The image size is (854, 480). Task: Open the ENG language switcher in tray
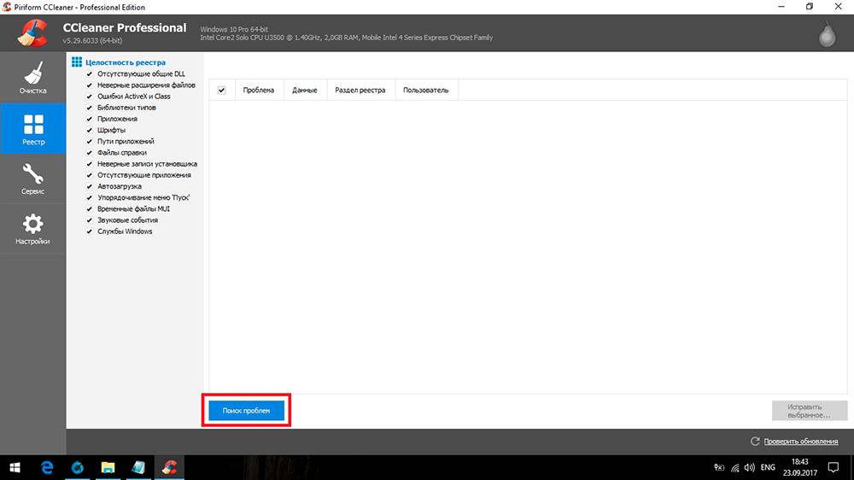coord(768,467)
